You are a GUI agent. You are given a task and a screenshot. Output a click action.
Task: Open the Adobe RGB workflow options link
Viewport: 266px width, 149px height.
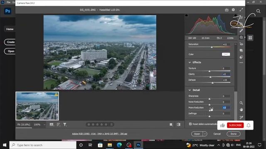coord(100,134)
